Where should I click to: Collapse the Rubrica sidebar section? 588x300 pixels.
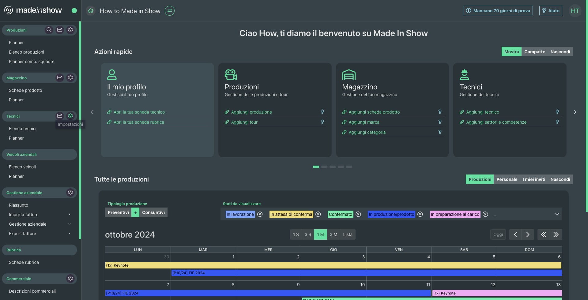40,250
